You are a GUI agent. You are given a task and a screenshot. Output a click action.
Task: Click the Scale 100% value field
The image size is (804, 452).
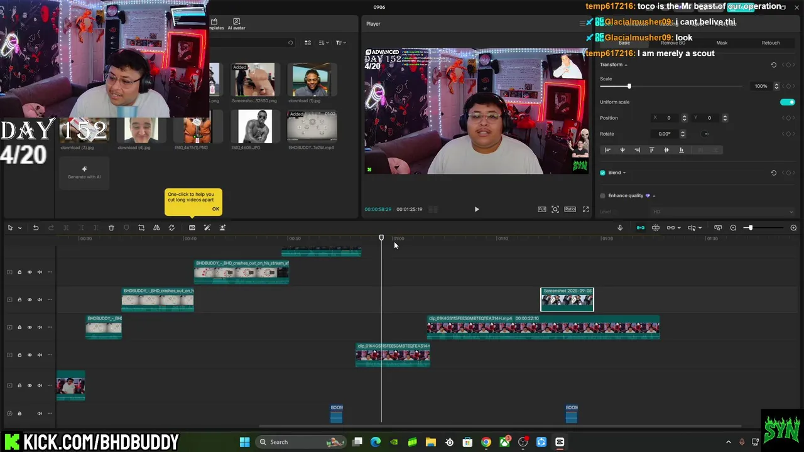click(760, 86)
